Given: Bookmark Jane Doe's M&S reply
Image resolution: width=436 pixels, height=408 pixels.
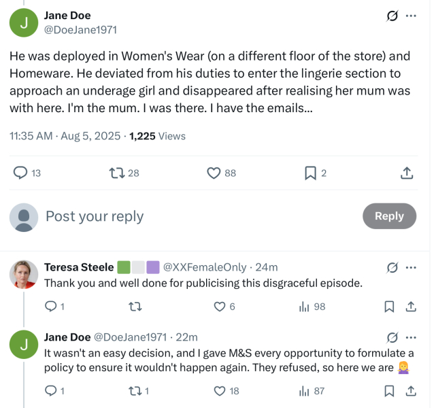Looking at the screenshot, I should point(389,391).
